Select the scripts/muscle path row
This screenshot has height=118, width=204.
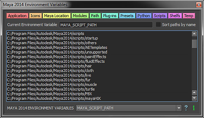(x=99, y=84)
